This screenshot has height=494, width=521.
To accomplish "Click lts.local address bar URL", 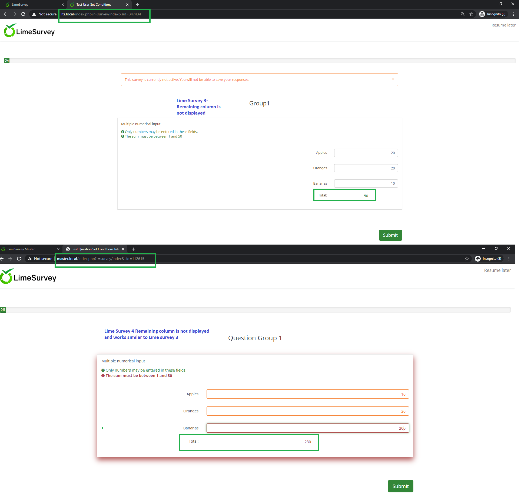I will (x=101, y=14).
